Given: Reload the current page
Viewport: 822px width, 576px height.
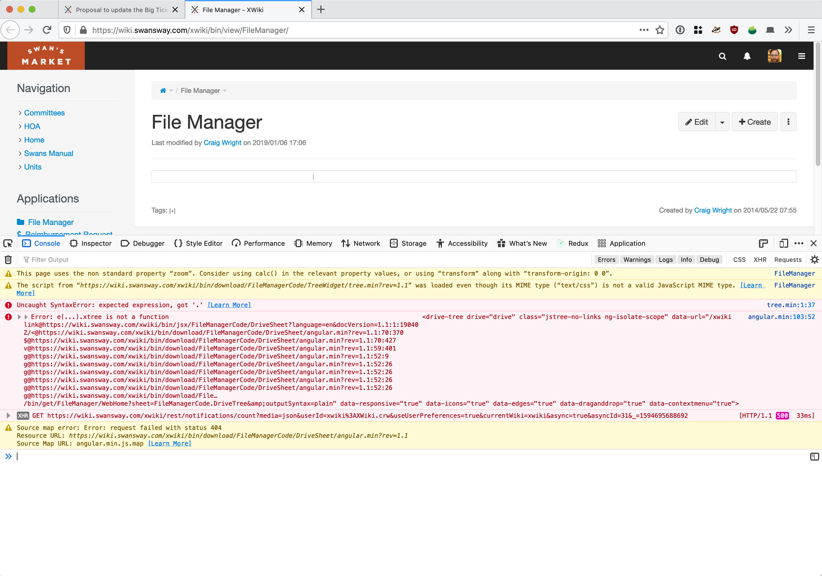Looking at the screenshot, I should coord(47,30).
